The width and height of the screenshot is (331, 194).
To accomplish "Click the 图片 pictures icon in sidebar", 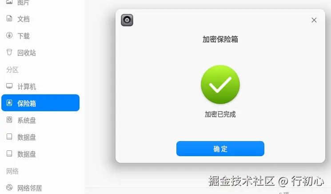I will [x=9, y=2].
